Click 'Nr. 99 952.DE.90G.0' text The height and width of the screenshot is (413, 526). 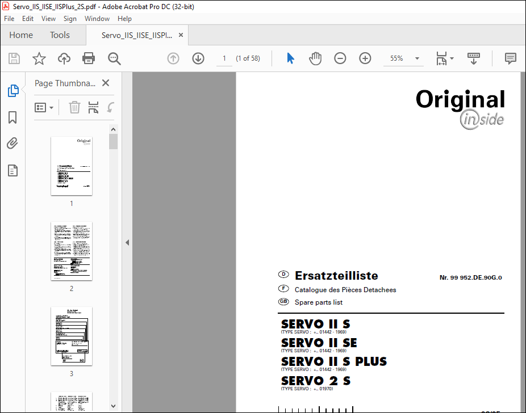(471, 277)
